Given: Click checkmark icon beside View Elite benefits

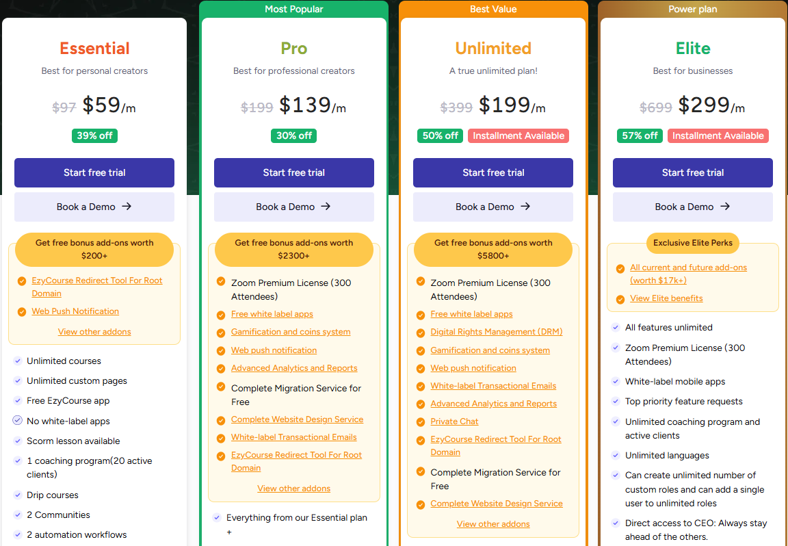Looking at the screenshot, I should [620, 298].
